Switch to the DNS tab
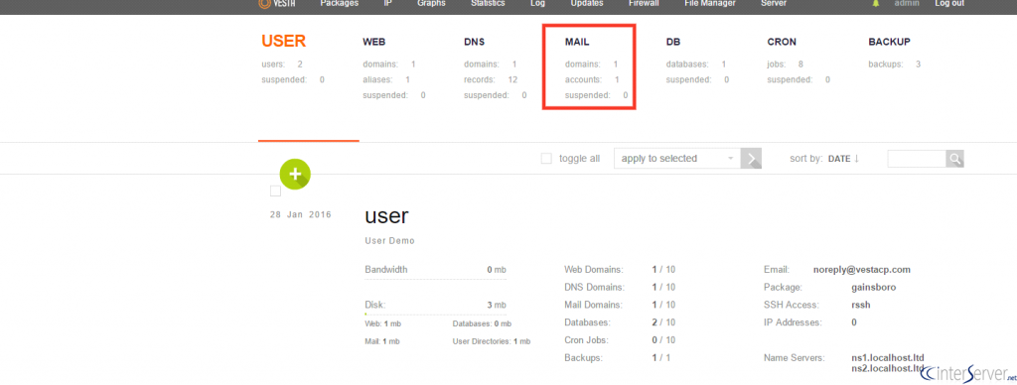The image size is (1017, 385). (x=474, y=42)
